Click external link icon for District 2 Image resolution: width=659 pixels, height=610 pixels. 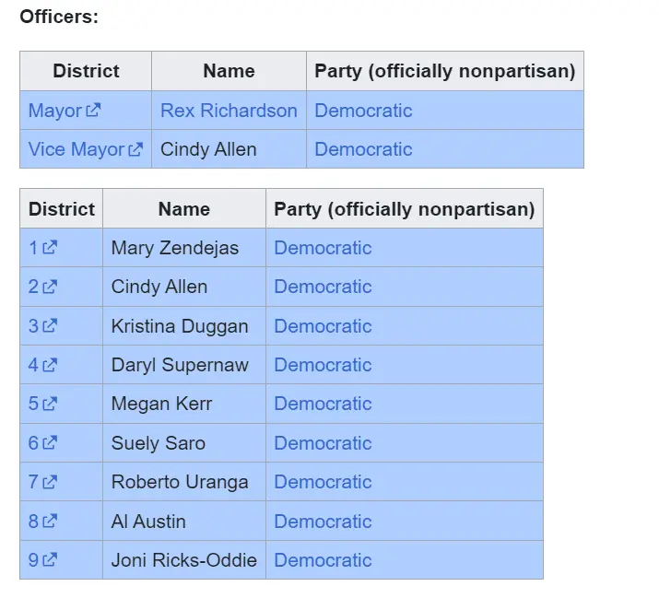tap(50, 287)
